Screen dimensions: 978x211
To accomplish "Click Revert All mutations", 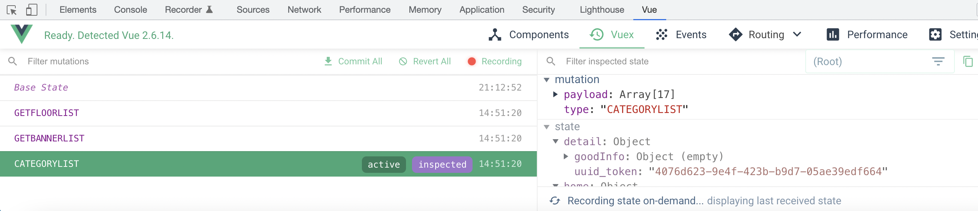I will pyautogui.click(x=425, y=61).
